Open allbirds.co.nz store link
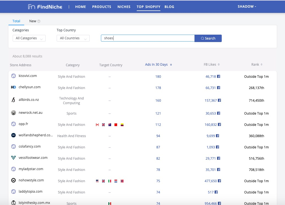This screenshot has height=205, width=285. [x=29, y=99]
